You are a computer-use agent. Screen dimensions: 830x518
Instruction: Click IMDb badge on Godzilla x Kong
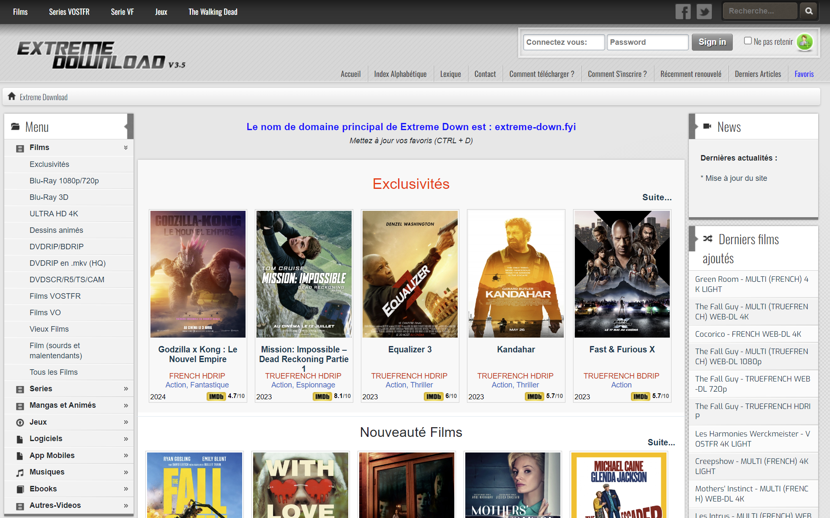[216, 396]
